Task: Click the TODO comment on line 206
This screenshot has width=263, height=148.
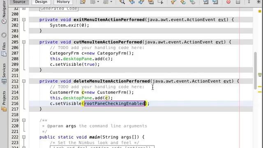Action: (97, 48)
